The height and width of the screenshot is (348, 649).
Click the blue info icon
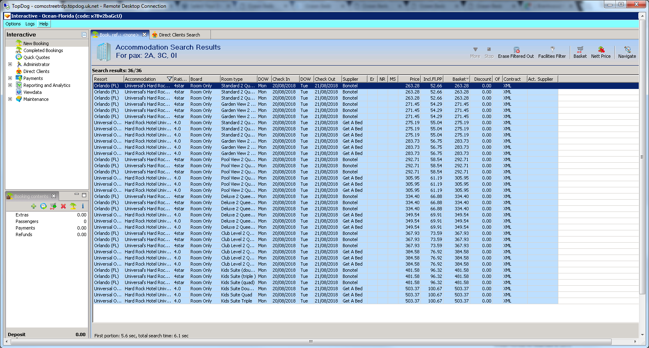[x=82, y=206]
